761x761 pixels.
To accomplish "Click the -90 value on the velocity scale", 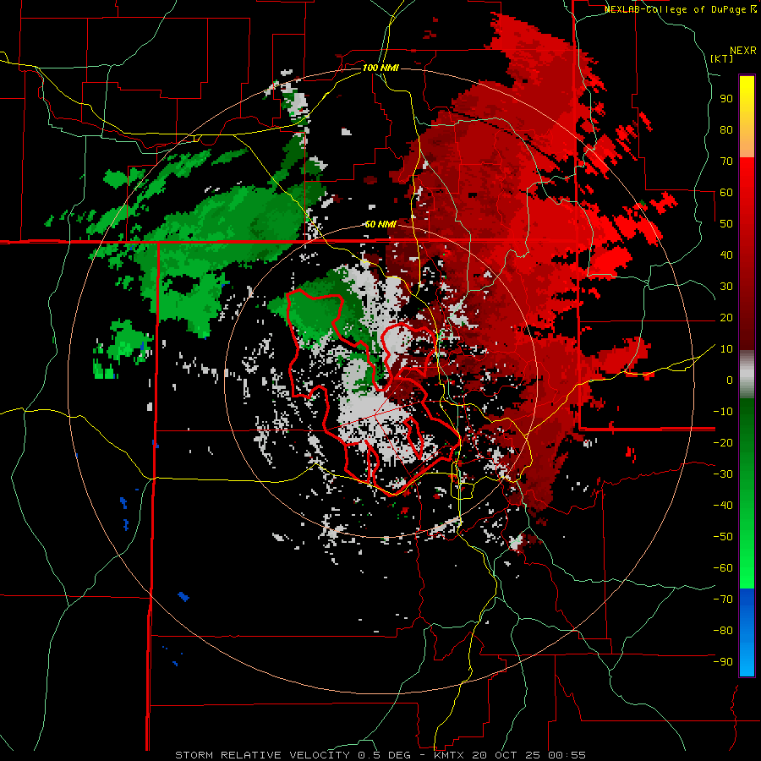I will click(723, 662).
